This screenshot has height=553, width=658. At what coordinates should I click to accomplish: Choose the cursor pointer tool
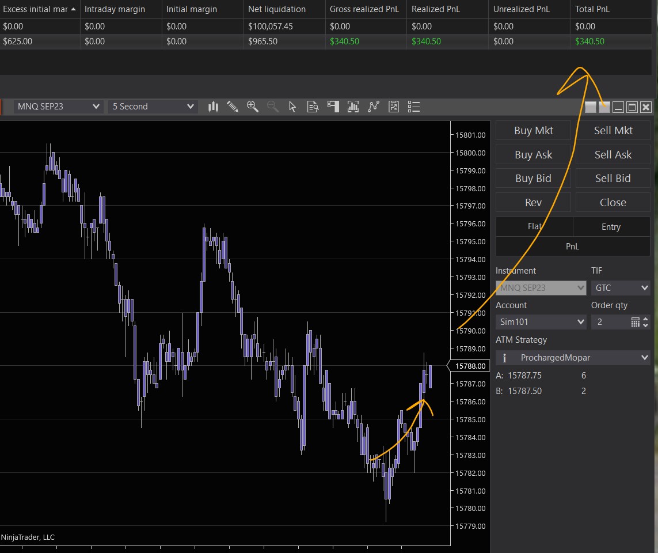pyautogui.click(x=292, y=107)
